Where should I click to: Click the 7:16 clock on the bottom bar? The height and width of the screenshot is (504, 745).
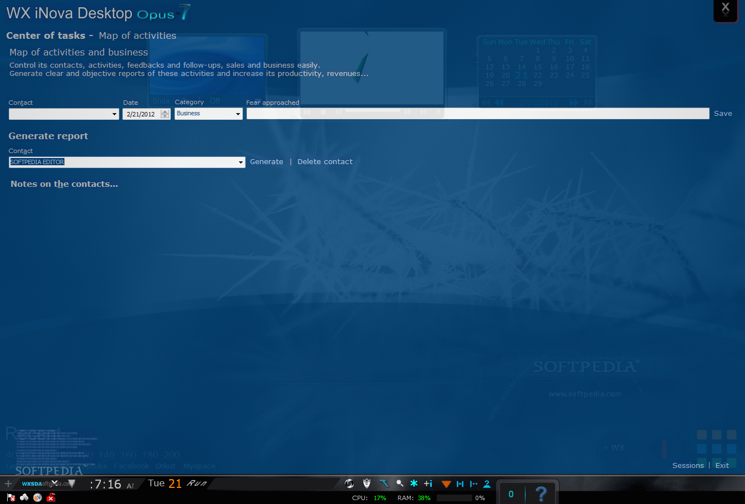coord(106,484)
